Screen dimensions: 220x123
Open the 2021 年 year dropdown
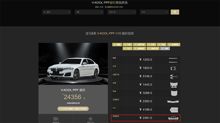click(x=122, y=12)
